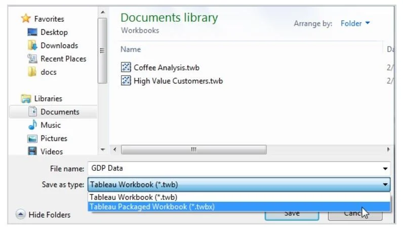Click the Coffee Analysis.twb file icon
This screenshot has width=403, height=231.
point(126,67)
